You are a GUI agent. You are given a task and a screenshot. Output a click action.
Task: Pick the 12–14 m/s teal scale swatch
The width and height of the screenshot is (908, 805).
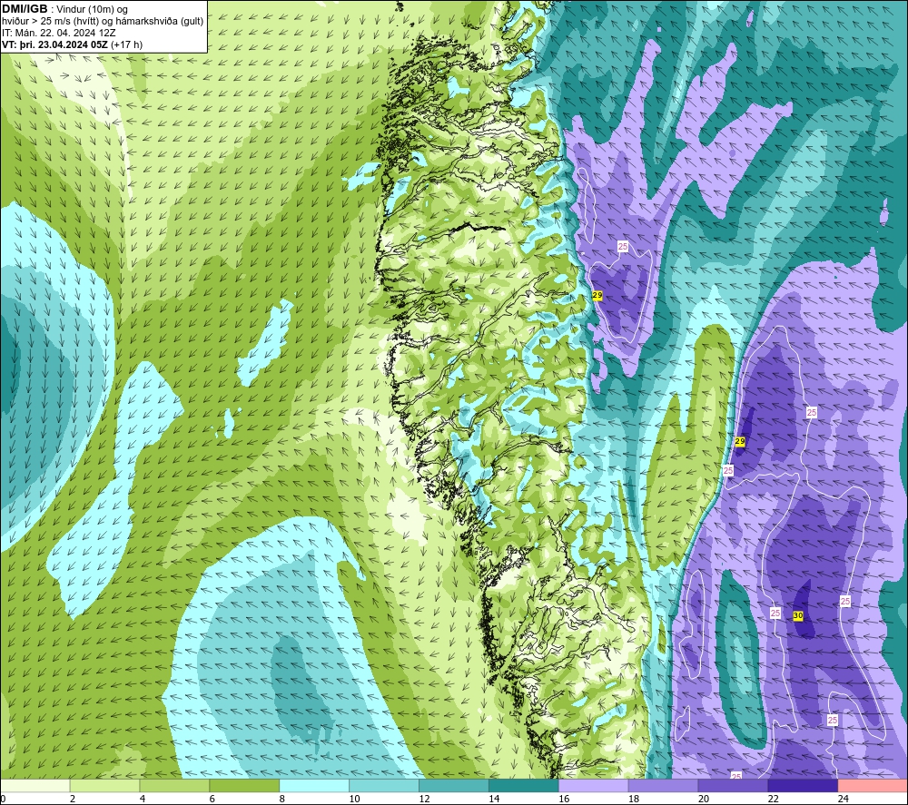pos(453,785)
